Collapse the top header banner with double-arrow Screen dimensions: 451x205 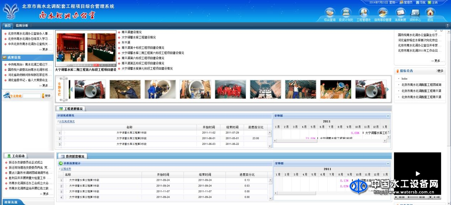click(x=447, y=26)
